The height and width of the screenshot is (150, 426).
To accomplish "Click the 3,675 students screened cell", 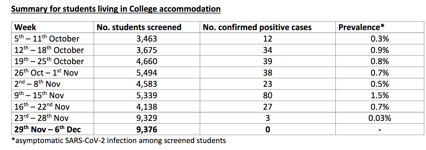I will [x=147, y=50].
